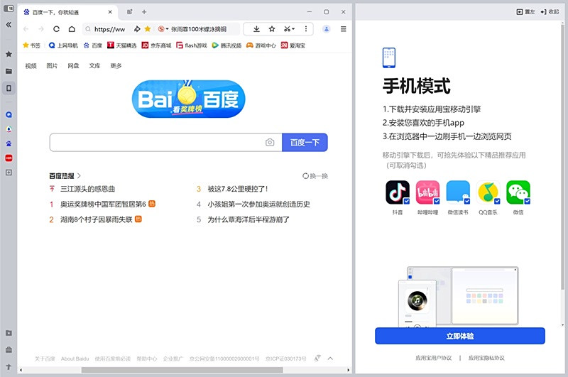Open the user profile avatar icon

click(x=327, y=29)
